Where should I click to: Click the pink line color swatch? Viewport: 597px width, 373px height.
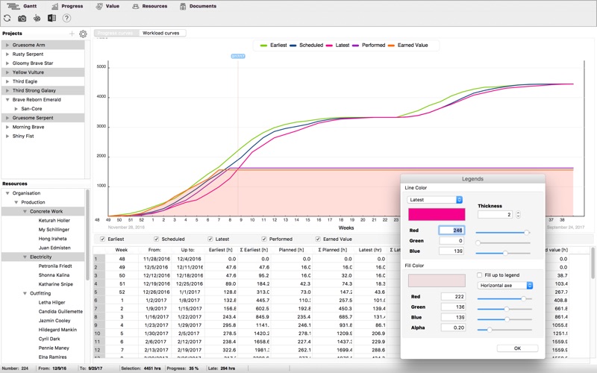coord(437,214)
